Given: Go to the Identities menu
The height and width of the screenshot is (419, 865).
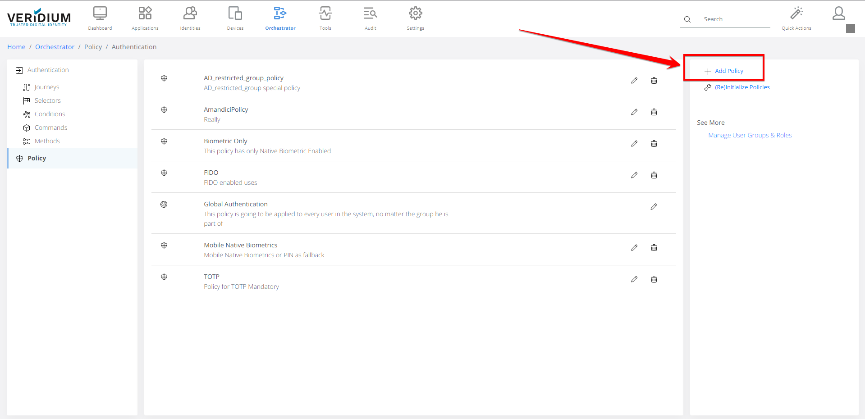Looking at the screenshot, I should click(x=190, y=18).
